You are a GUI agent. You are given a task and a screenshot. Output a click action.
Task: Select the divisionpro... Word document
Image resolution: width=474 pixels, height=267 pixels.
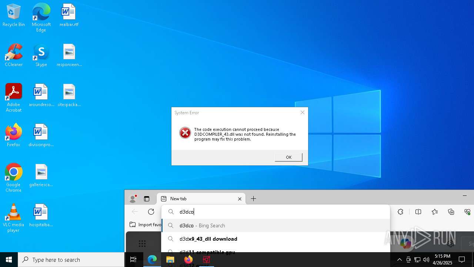(41, 136)
